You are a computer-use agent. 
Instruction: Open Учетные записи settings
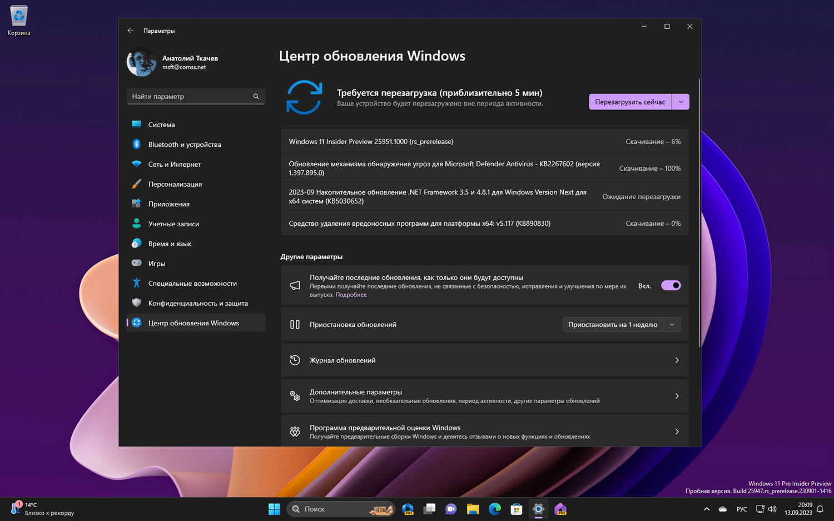pyautogui.click(x=173, y=224)
